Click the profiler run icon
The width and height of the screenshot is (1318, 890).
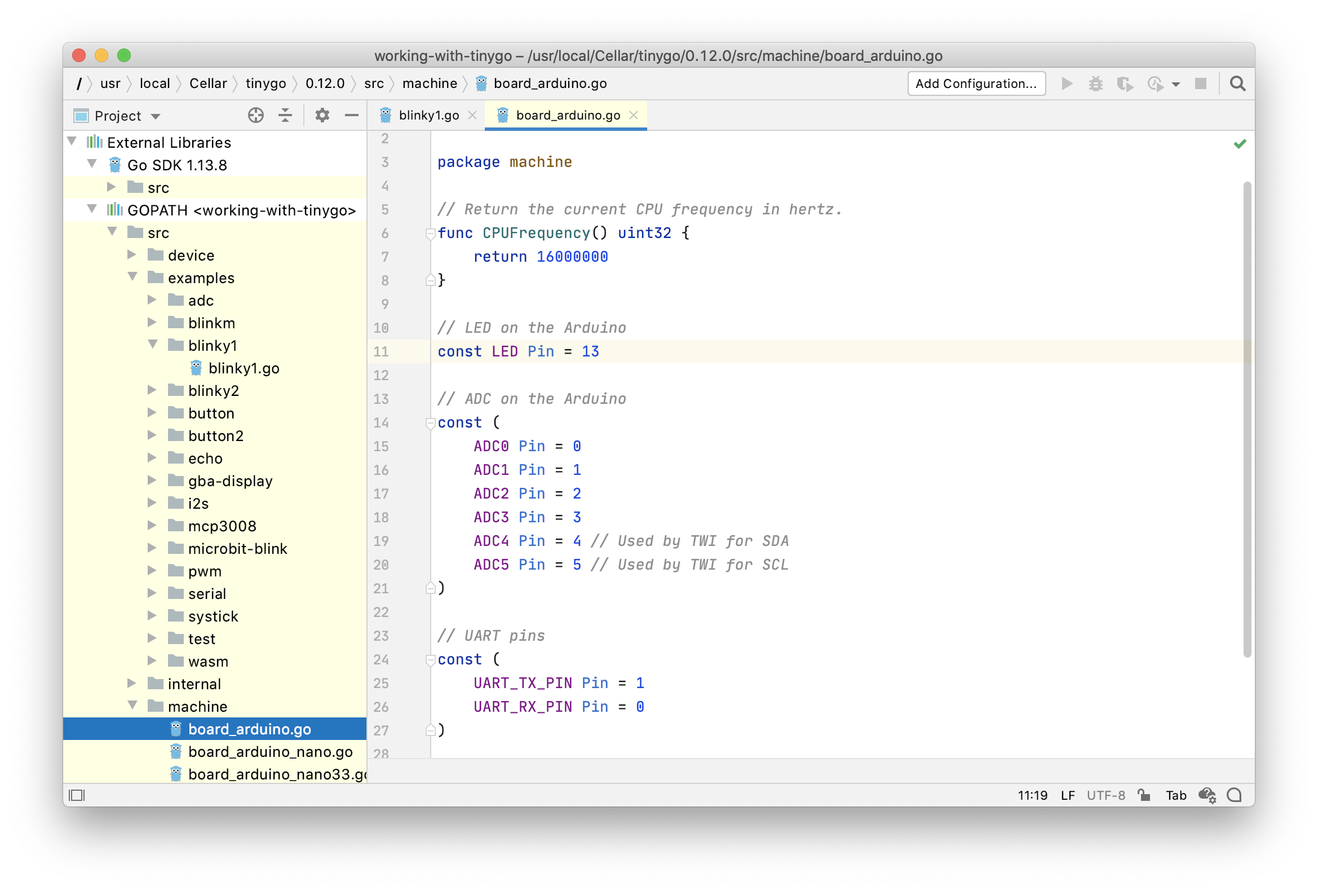pyautogui.click(x=1155, y=83)
